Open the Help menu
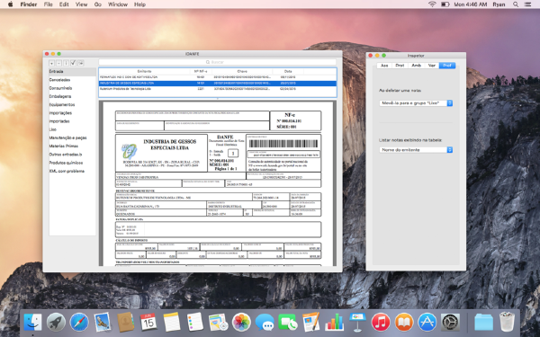540x337 pixels. point(139,4)
